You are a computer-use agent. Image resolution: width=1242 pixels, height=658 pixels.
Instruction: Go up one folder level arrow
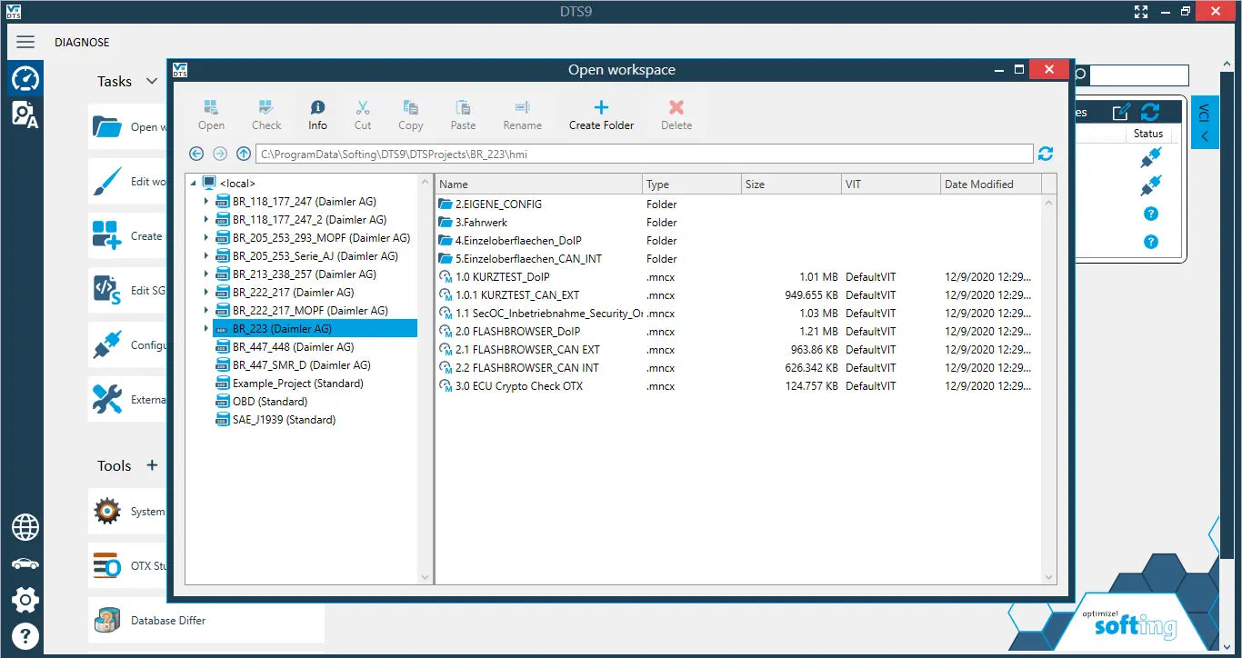tap(244, 154)
